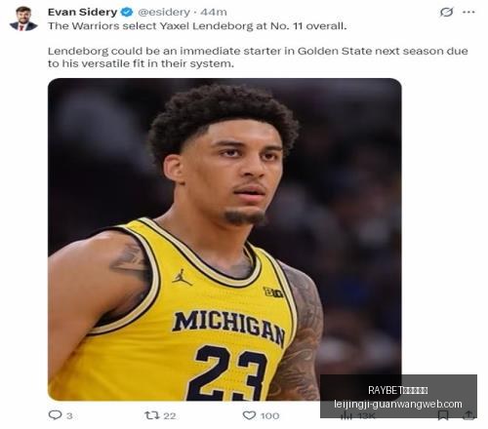Screen dimensions: 488x429
Task: Click the repost count number 22
Action: pos(170,415)
